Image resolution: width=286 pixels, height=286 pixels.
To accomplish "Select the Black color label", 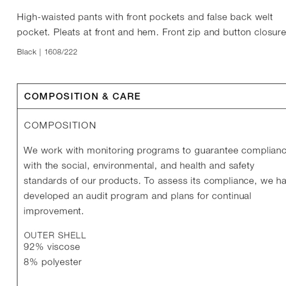I will [27, 52].
